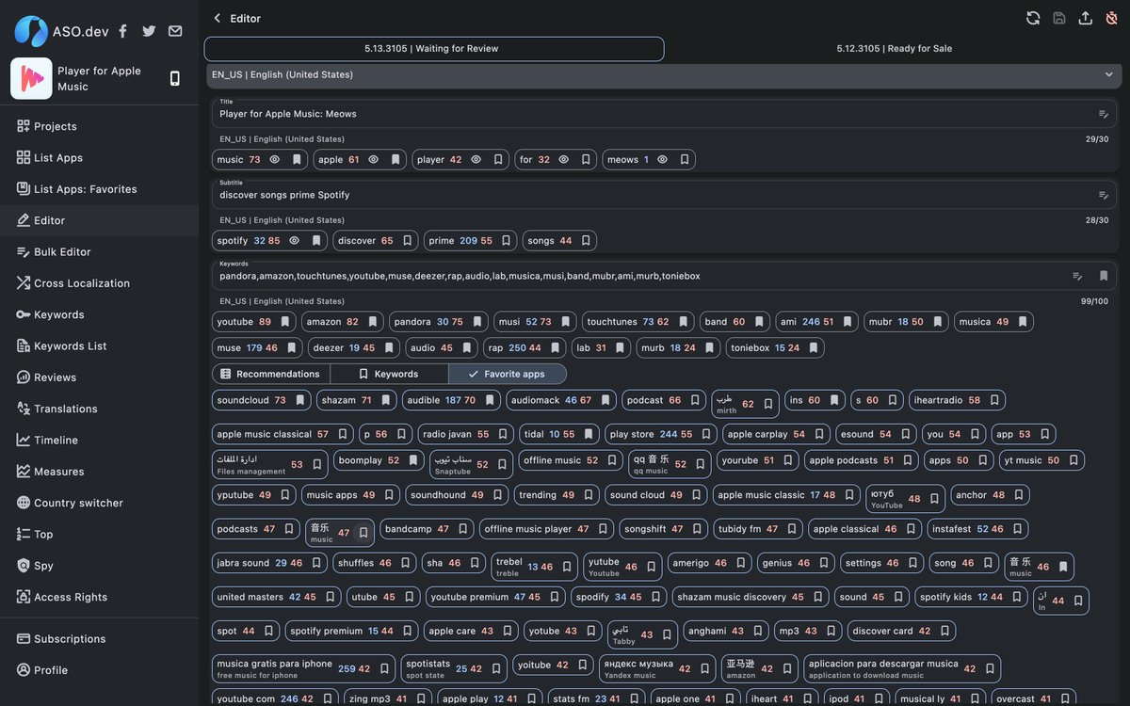Expand the EN_US language dropdown chevron
This screenshot has height=706, width=1130.
(1109, 74)
